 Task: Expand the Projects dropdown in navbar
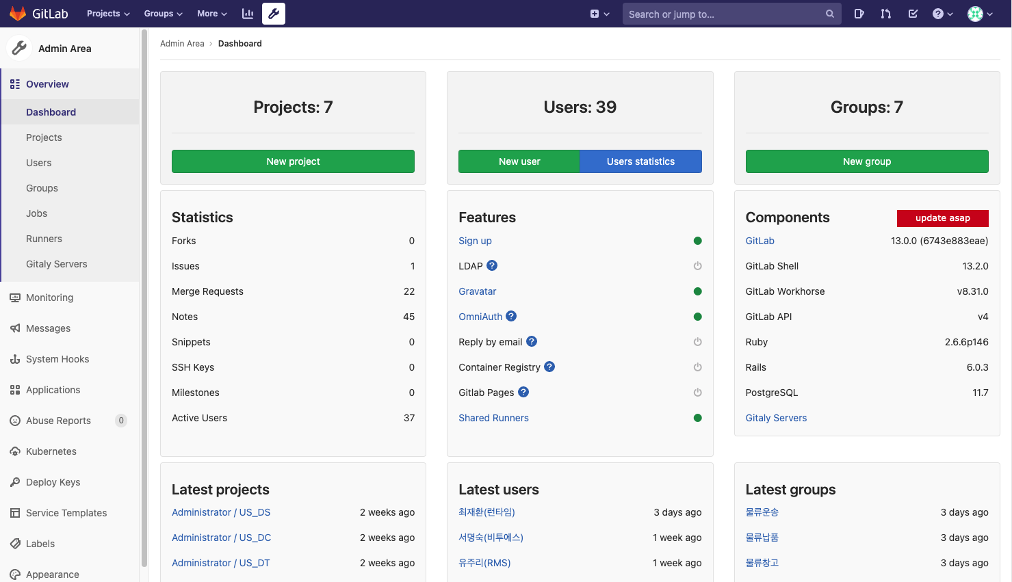108,14
